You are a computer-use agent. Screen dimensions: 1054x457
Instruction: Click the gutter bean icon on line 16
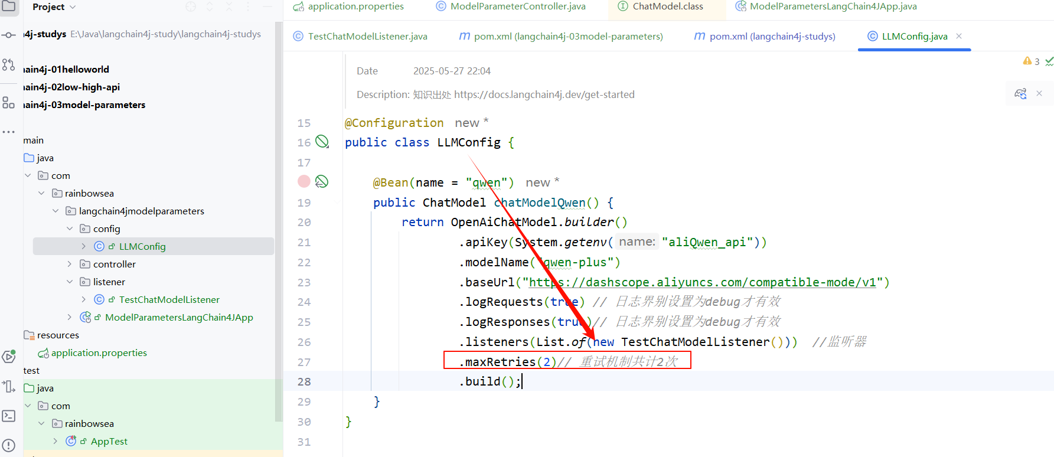coord(322,142)
